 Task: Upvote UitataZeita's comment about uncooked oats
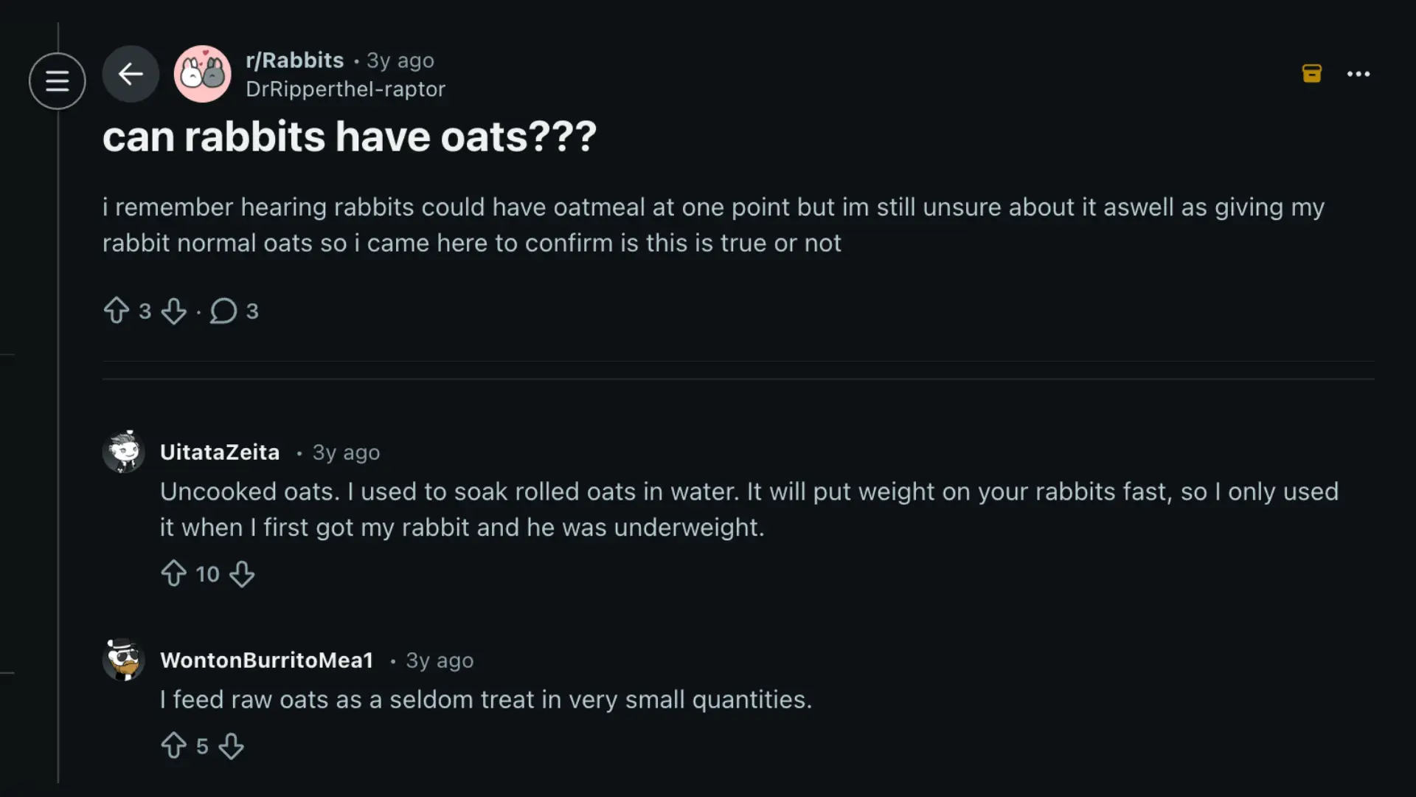[173, 573]
